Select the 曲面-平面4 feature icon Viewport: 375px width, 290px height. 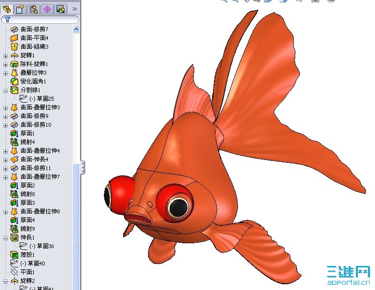click(14, 38)
